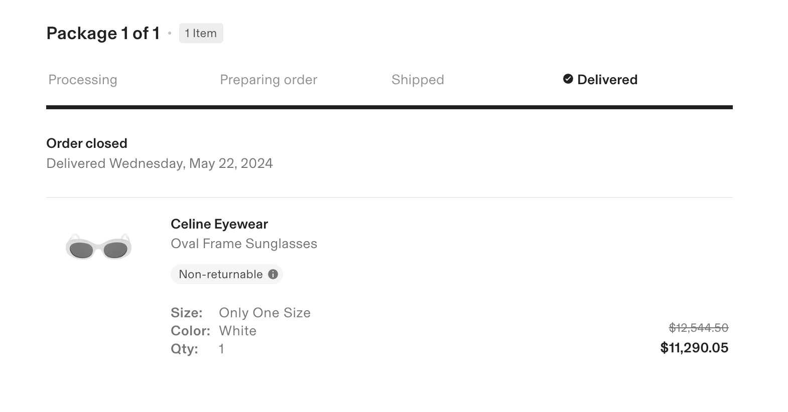Select the Processing status step
The width and height of the screenshot is (788, 412).
83,80
